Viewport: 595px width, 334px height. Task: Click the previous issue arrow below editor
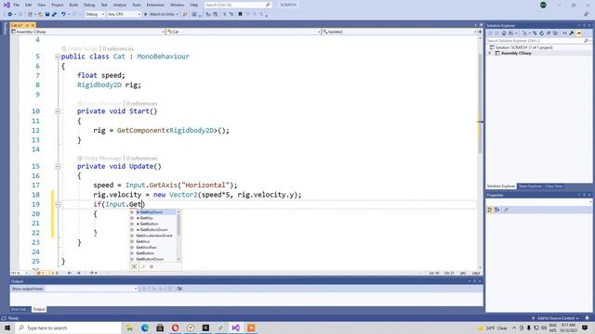point(70,273)
